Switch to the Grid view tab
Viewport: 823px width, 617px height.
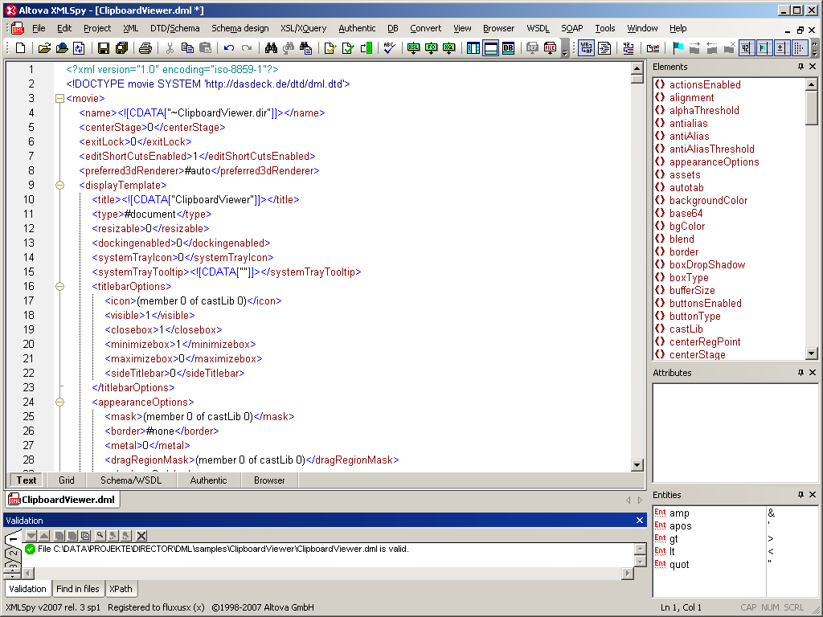click(x=67, y=480)
